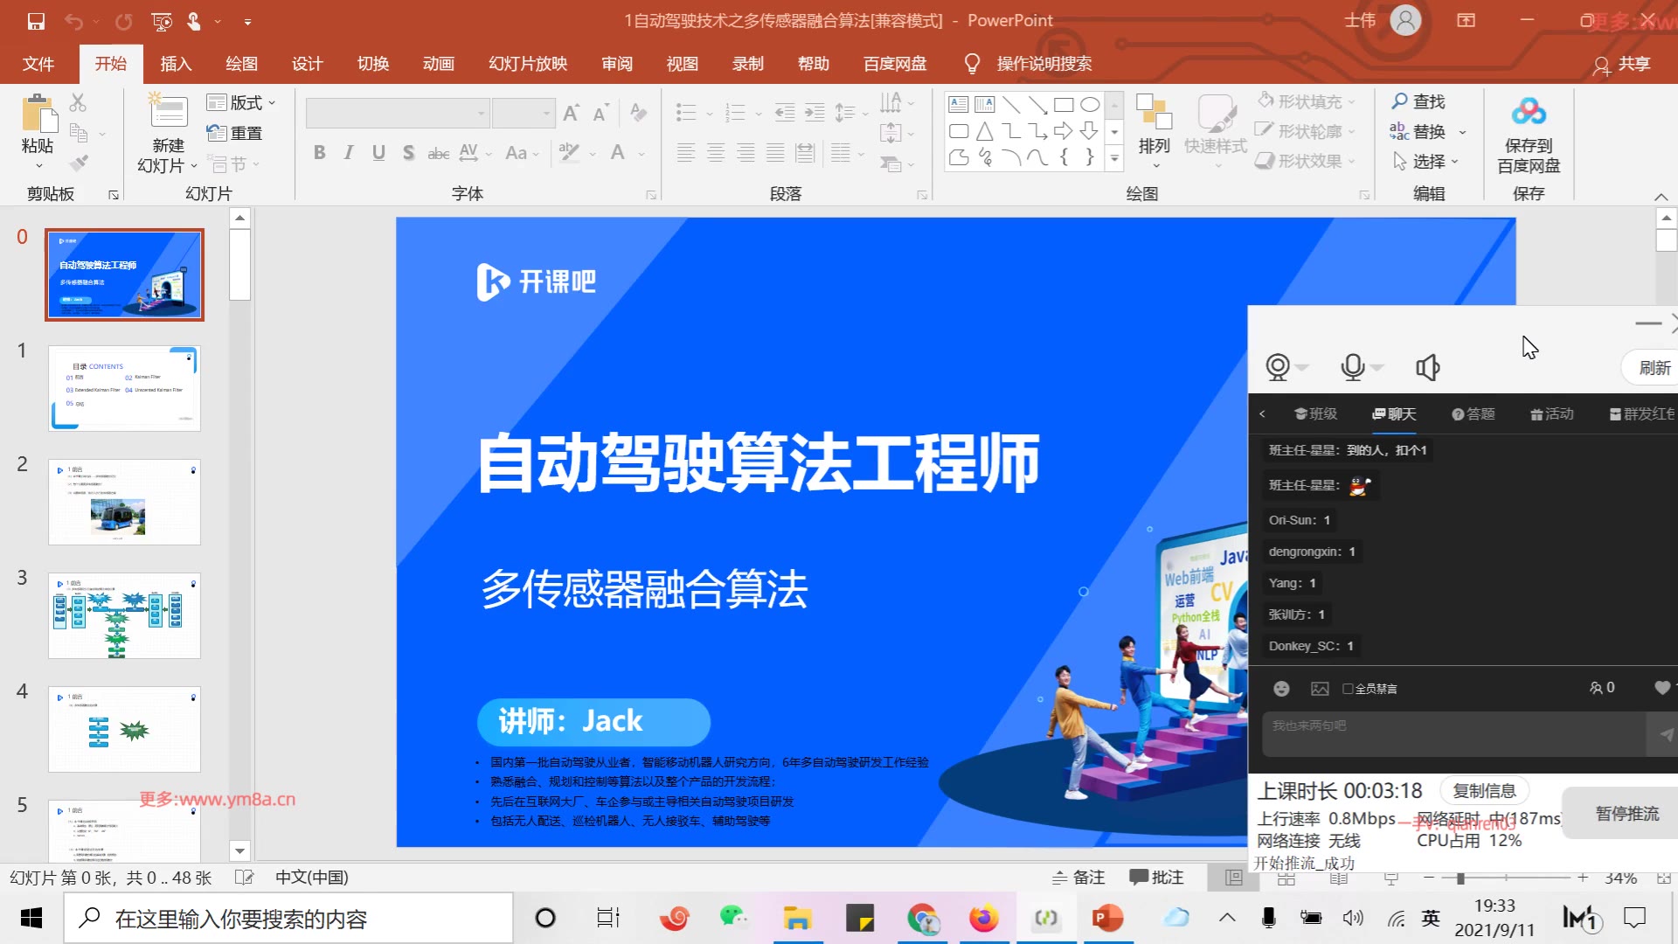Open the font size combo box
The width and height of the screenshot is (1678, 944).
coord(523,113)
